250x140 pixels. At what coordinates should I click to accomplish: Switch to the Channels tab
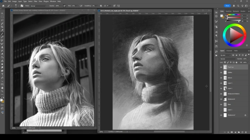[x=229, y=51]
